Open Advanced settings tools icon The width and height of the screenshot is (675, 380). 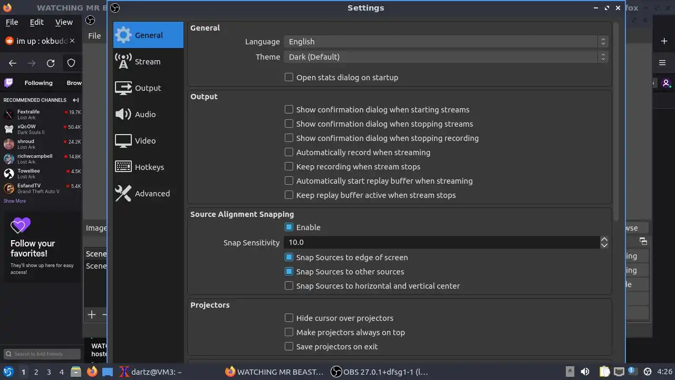coord(123,194)
